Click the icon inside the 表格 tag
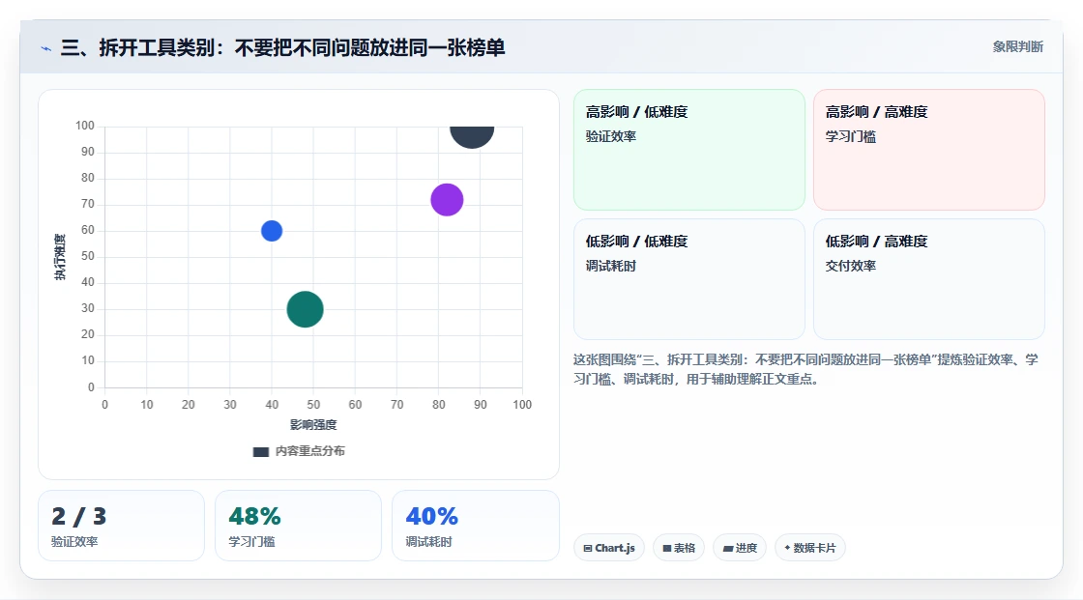This screenshot has width=1083, height=600. [x=667, y=548]
